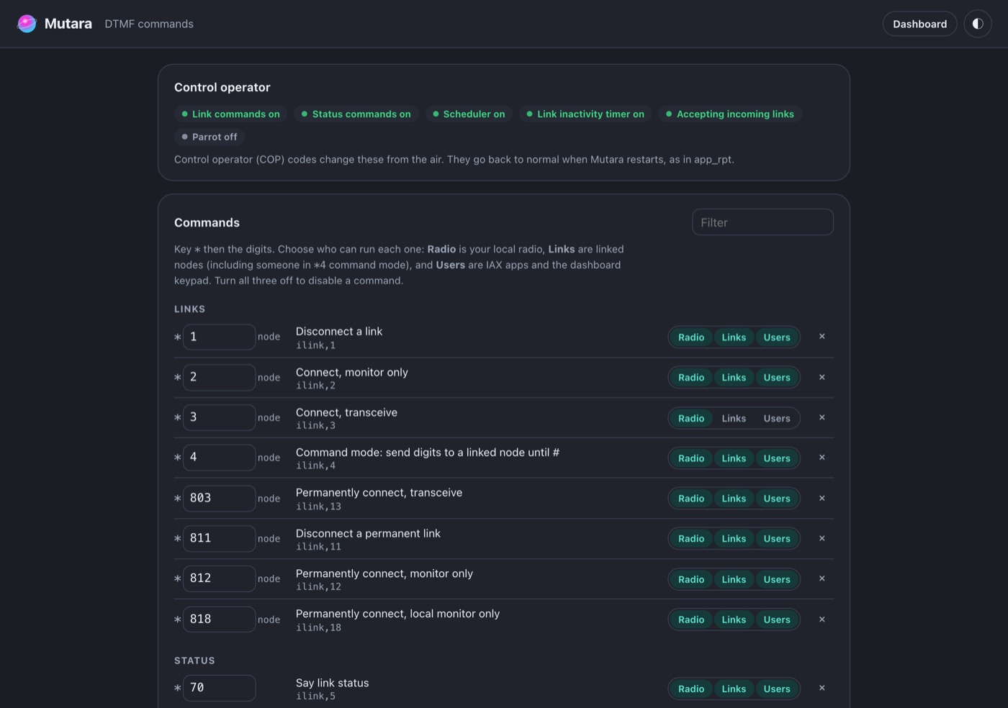Remove the Permanently connect, transceive command
Viewport: 1008px width, 708px height.
pos(822,498)
